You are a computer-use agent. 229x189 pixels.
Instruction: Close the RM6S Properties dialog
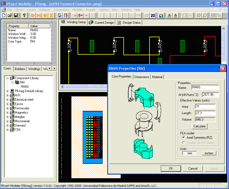click(x=223, y=68)
